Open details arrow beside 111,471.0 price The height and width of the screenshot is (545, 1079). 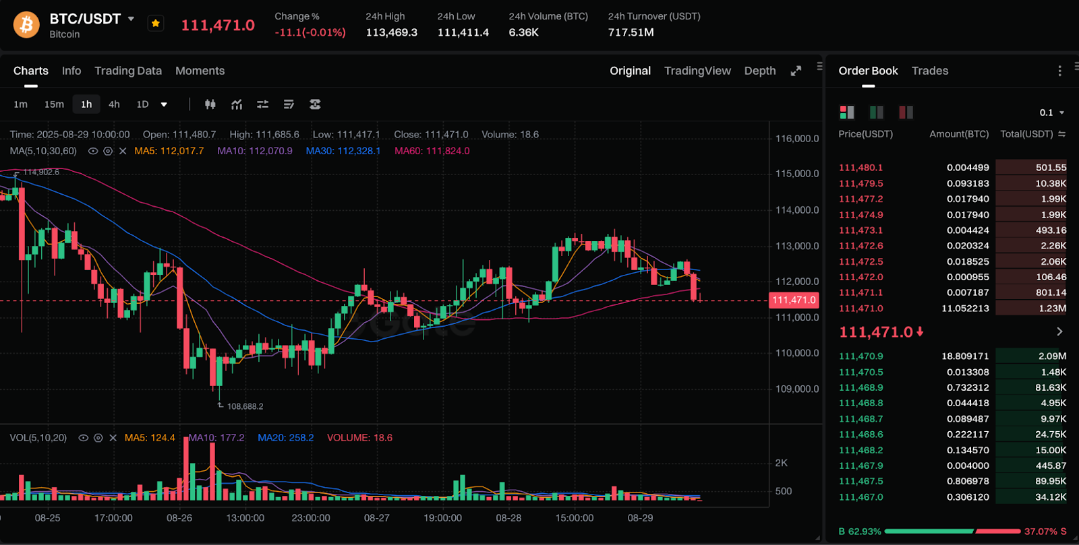[x=1059, y=331]
